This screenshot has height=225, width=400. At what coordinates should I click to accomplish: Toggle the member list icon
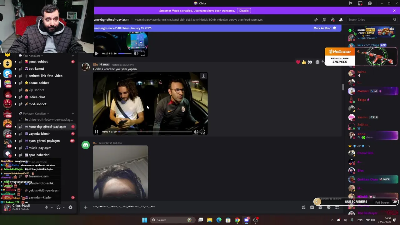pyautogui.click(x=341, y=19)
